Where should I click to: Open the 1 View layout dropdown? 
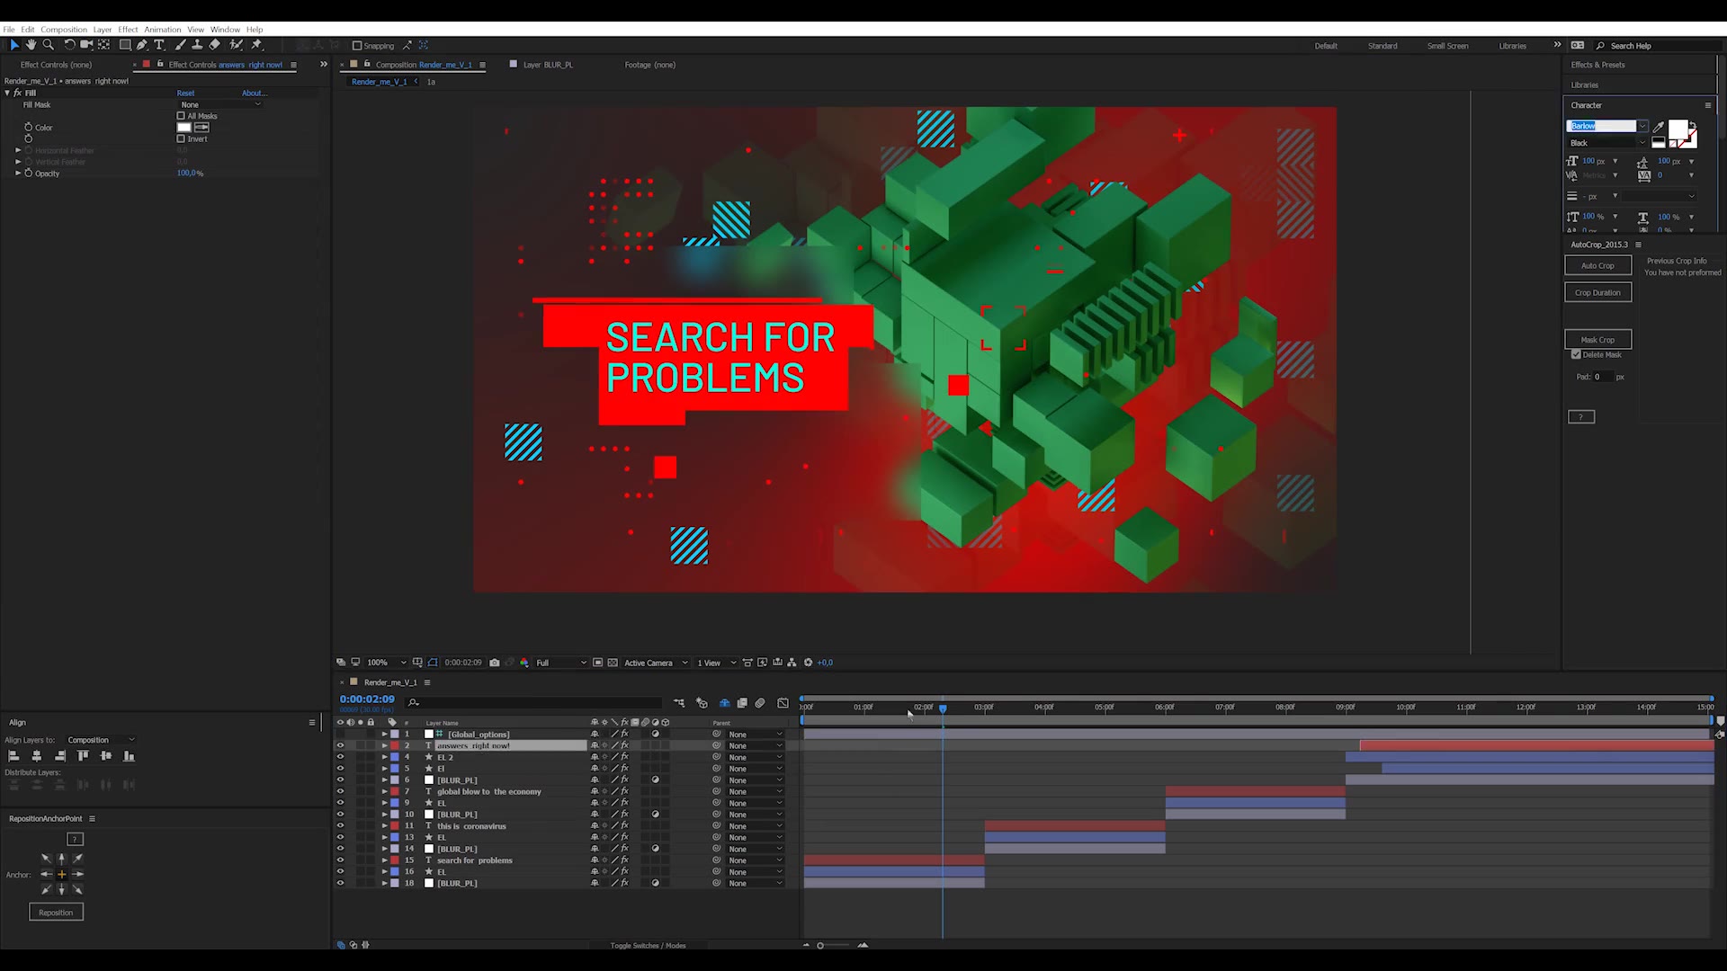pyautogui.click(x=717, y=663)
